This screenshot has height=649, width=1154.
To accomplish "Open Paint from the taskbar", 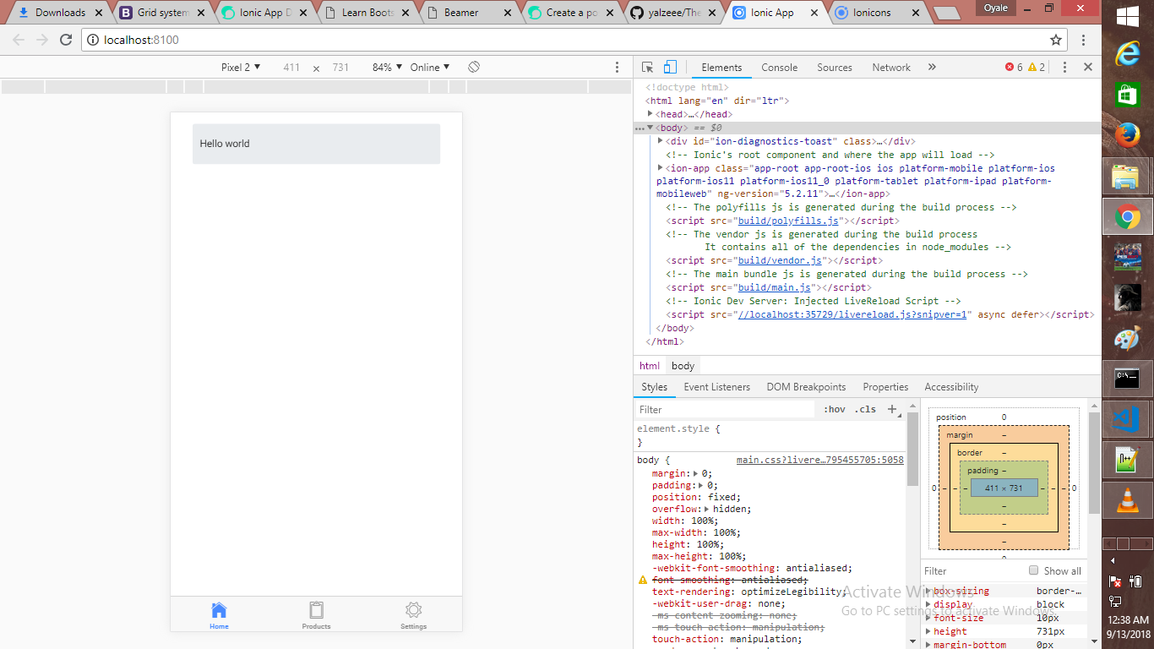I will pos(1127,338).
